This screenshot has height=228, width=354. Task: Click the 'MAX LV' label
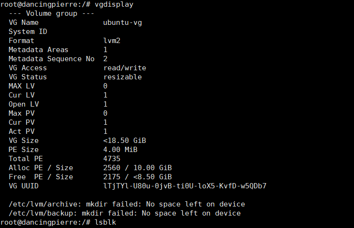click(21, 86)
